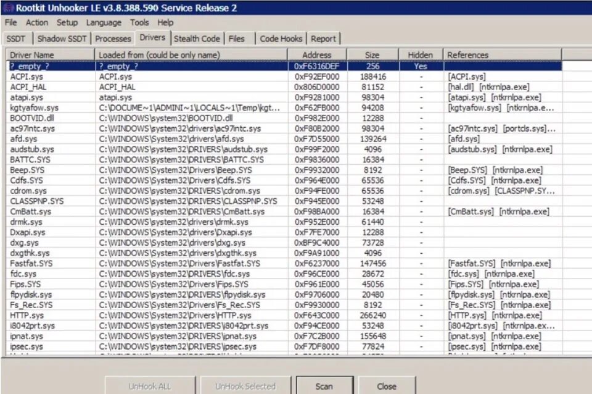This screenshot has height=394, width=592.
Task: Select the ACPI.sys driver row
Action: click(285, 77)
